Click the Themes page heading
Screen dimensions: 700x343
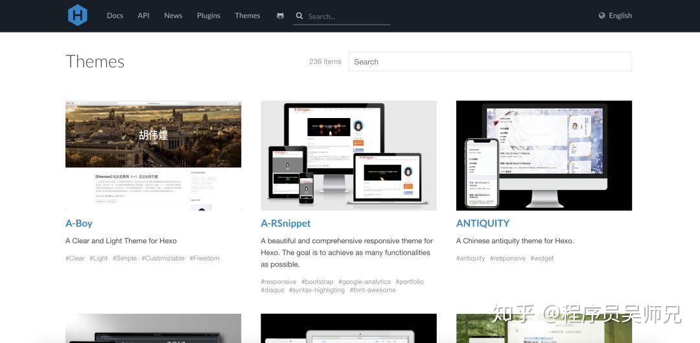pyautogui.click(x=95, y=62)
